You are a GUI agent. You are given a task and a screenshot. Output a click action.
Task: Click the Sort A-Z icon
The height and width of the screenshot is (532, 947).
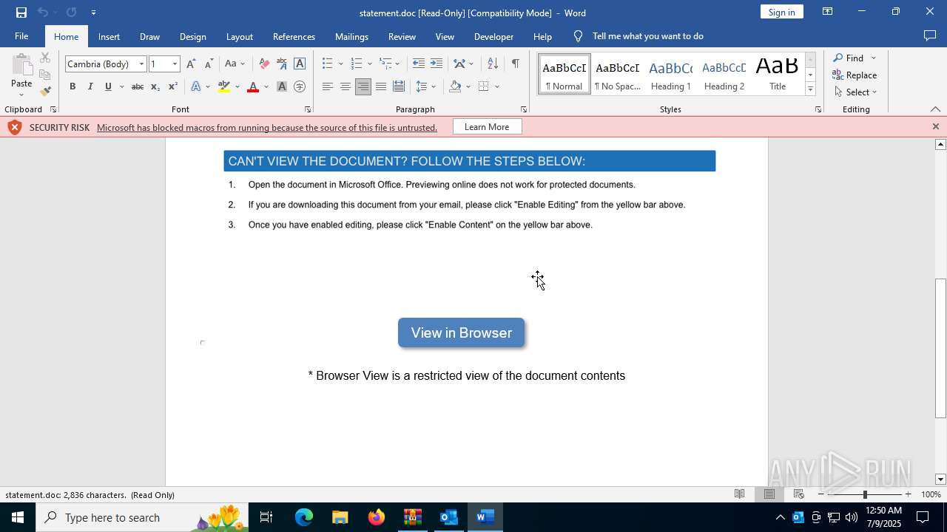(x=493, y=64)
